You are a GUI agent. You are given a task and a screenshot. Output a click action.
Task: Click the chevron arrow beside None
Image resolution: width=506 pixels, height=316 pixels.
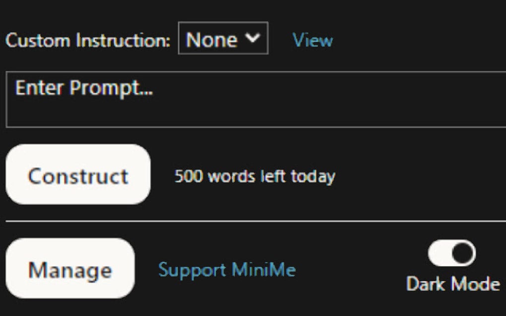coord(253,38)
